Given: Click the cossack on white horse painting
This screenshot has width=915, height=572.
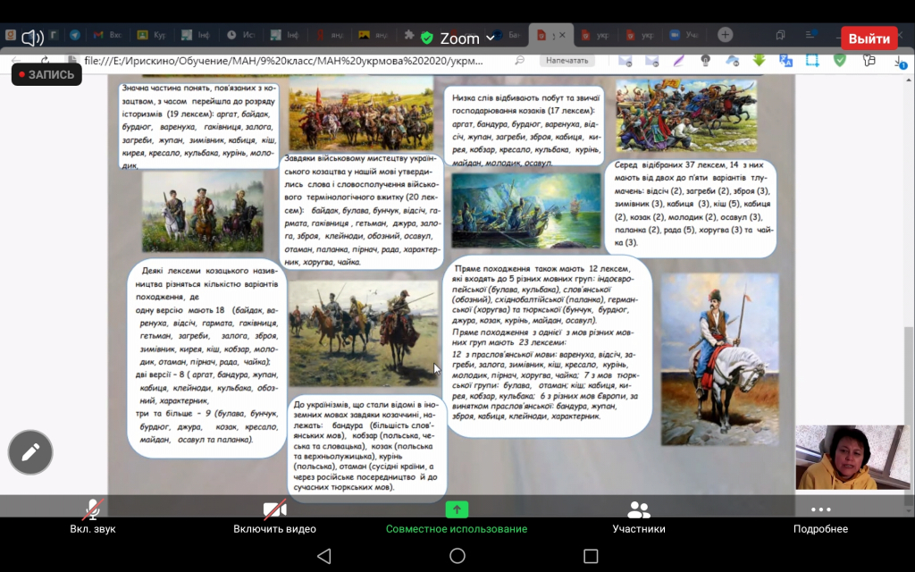Looking at the screenshot, I should tap(719, 359).
